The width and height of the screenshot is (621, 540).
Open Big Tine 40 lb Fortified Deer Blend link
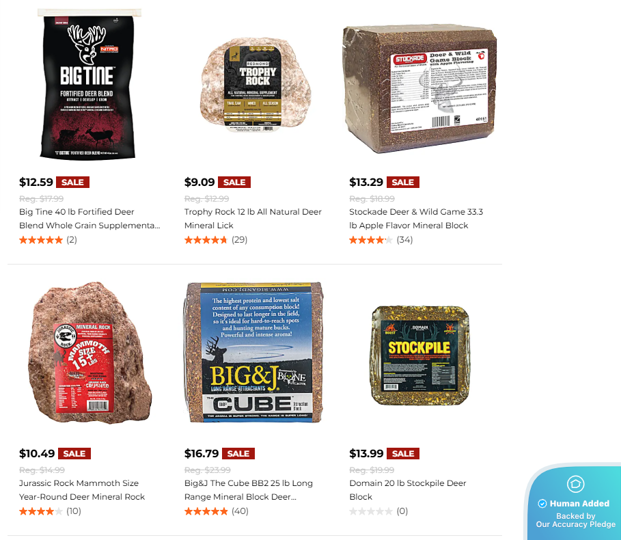point(90,219)
